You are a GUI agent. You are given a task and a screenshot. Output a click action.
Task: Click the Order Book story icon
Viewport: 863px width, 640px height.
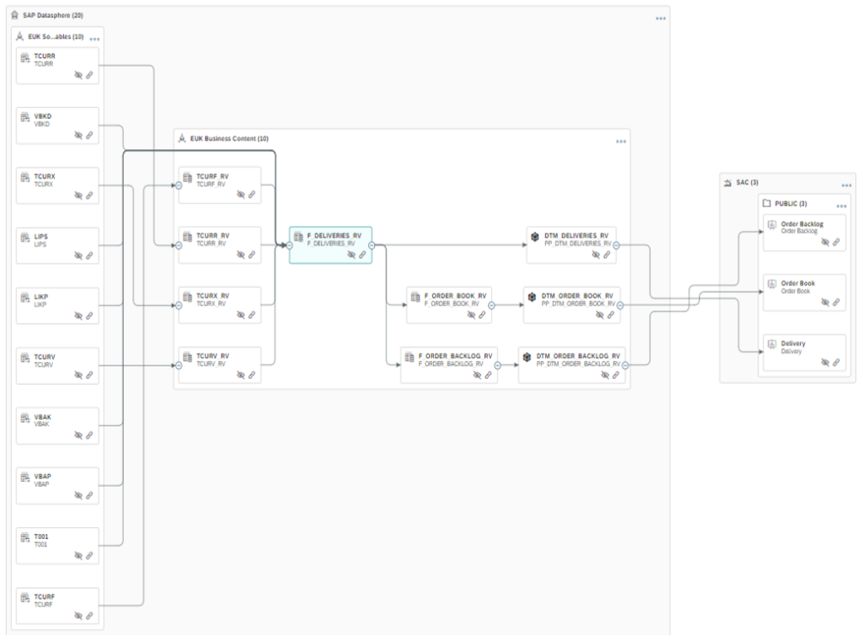pyautogui.click(x=772, y=285)
